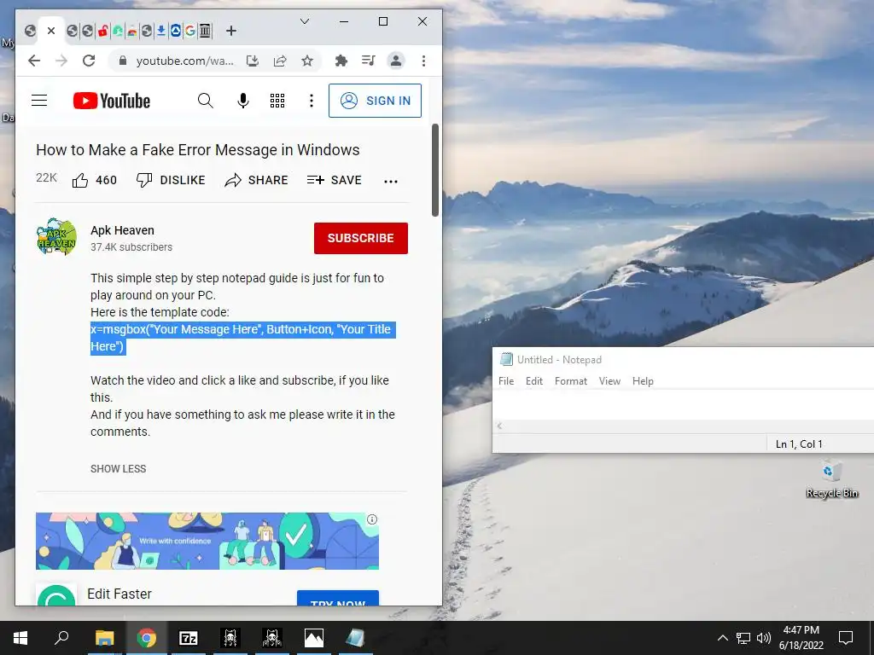Click Chrome forward arrow
The image size is (874, 655).
[61, 61]
